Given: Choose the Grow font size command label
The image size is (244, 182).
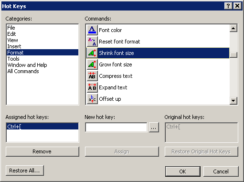Looking at the screenshot, I should coord(116,64).
